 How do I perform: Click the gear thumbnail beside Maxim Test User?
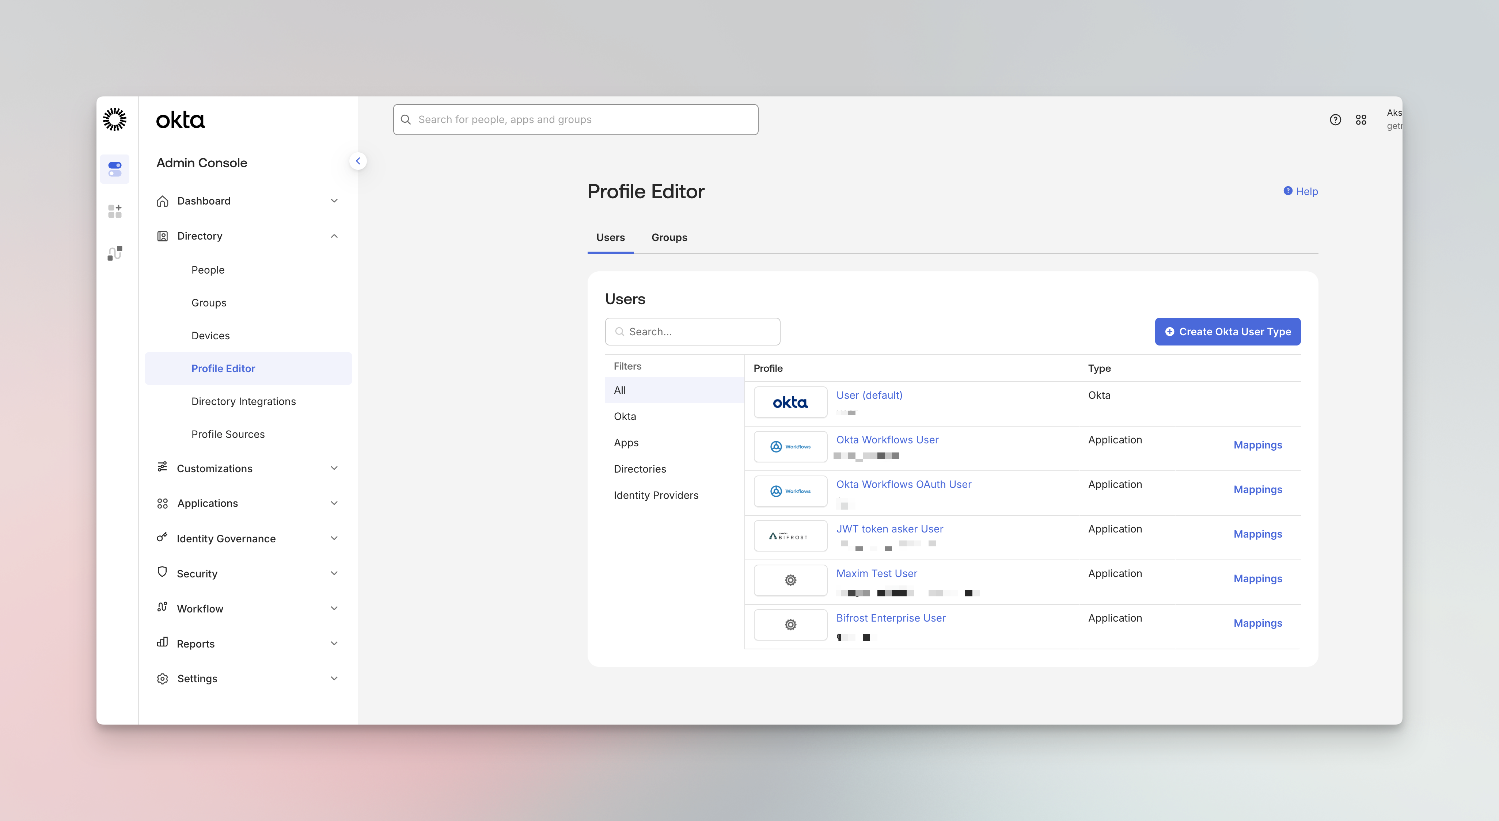click(x=790, y=580)
